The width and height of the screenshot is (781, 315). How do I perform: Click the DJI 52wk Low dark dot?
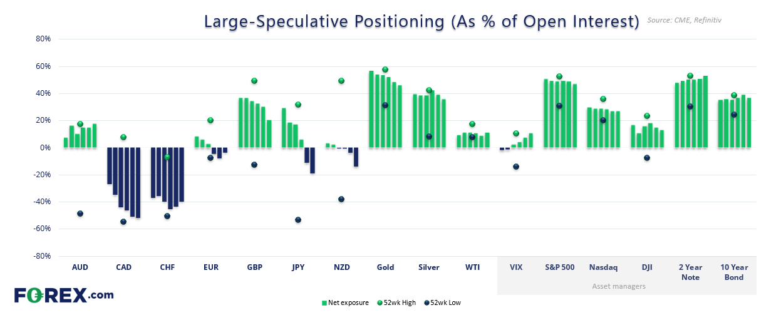(x=647, y=158)
